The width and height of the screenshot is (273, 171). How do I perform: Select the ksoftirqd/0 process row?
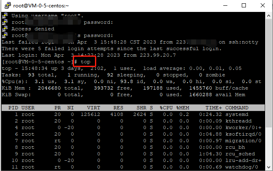133,134
